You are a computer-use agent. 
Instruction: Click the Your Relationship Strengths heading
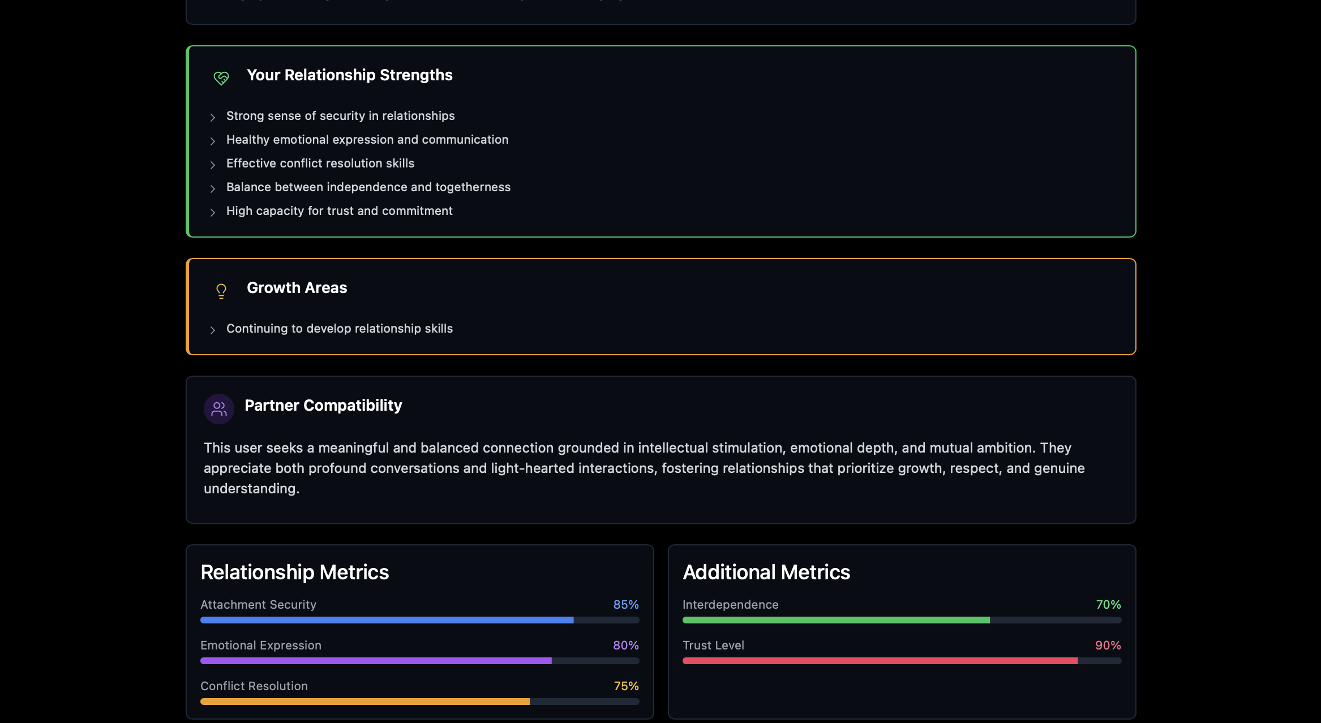[349, 75]
